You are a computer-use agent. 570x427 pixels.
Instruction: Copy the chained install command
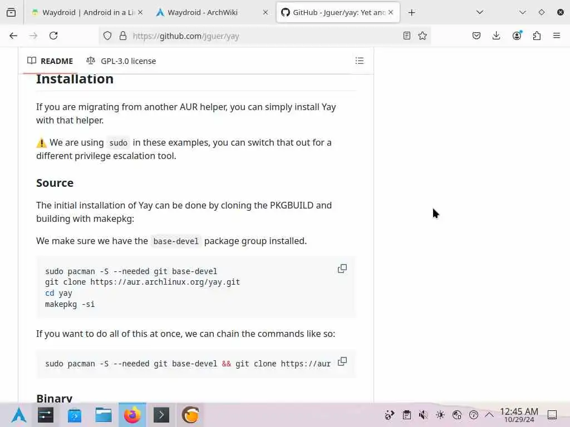[342, 361]
